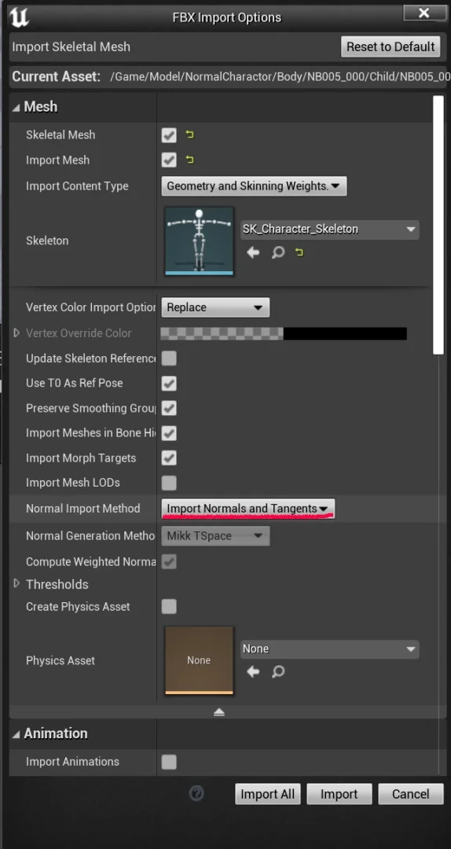The image size is (451, 849).
Task: Click Reset to Default button
Action: [390, 46]
